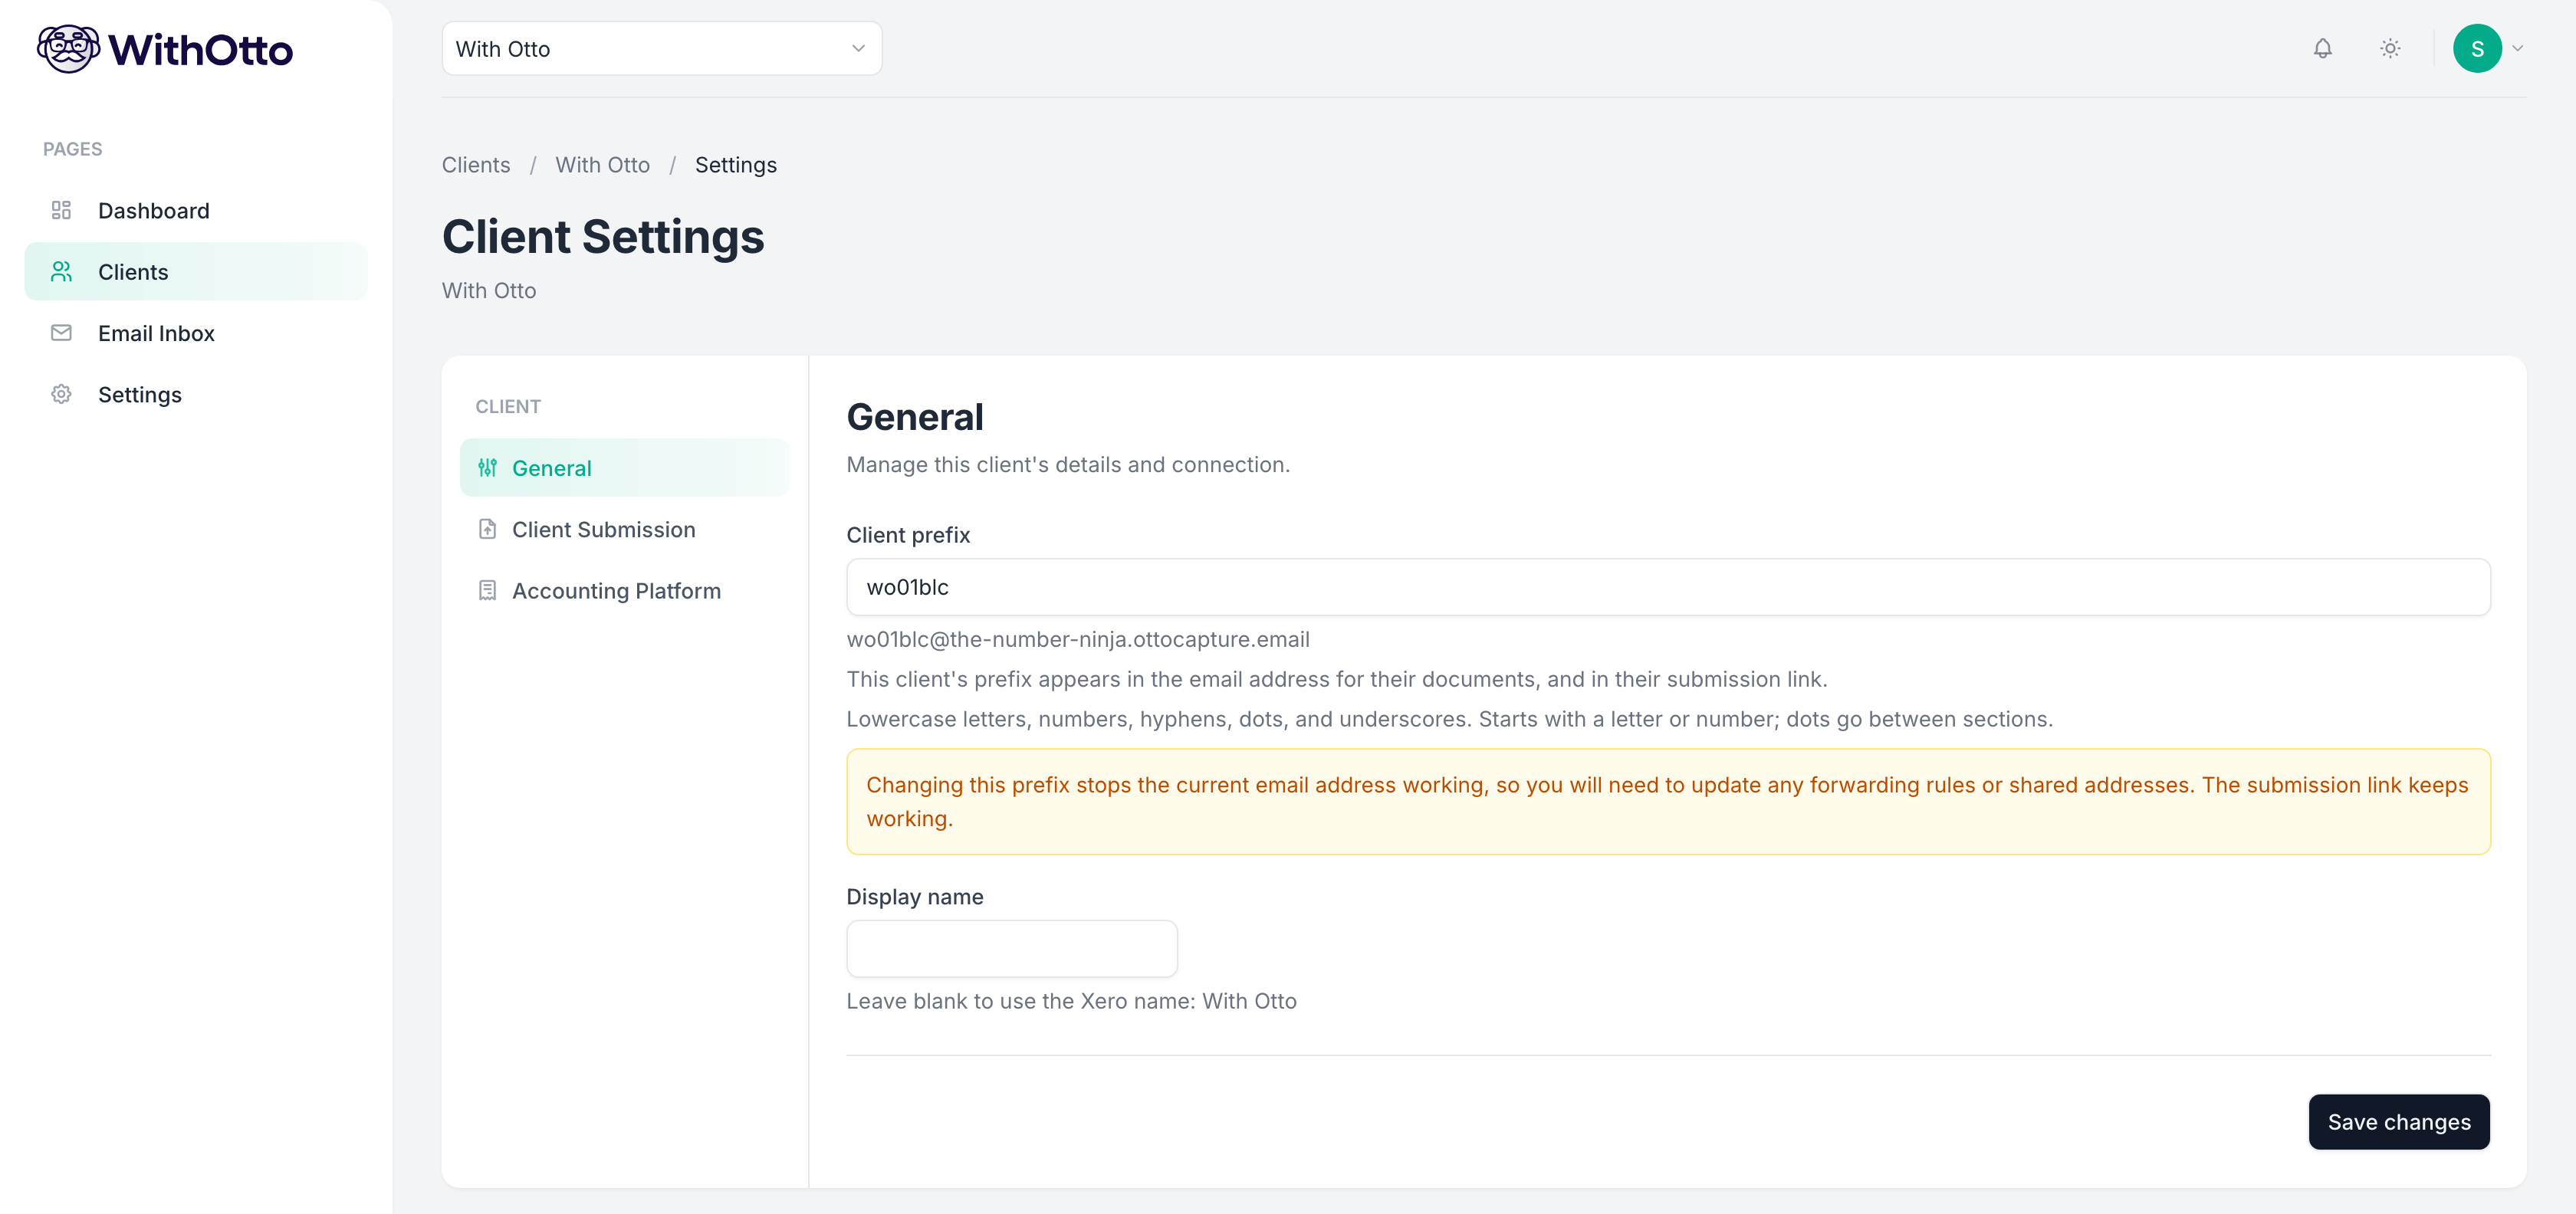Open the Clients page
The height and width of the screenshot is (1214, 2576).
[x=196, y=271]
